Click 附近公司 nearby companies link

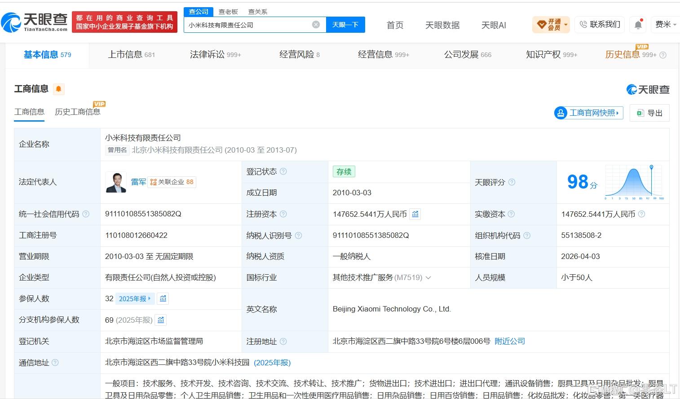pyautogui.click(x=510, y=341)
